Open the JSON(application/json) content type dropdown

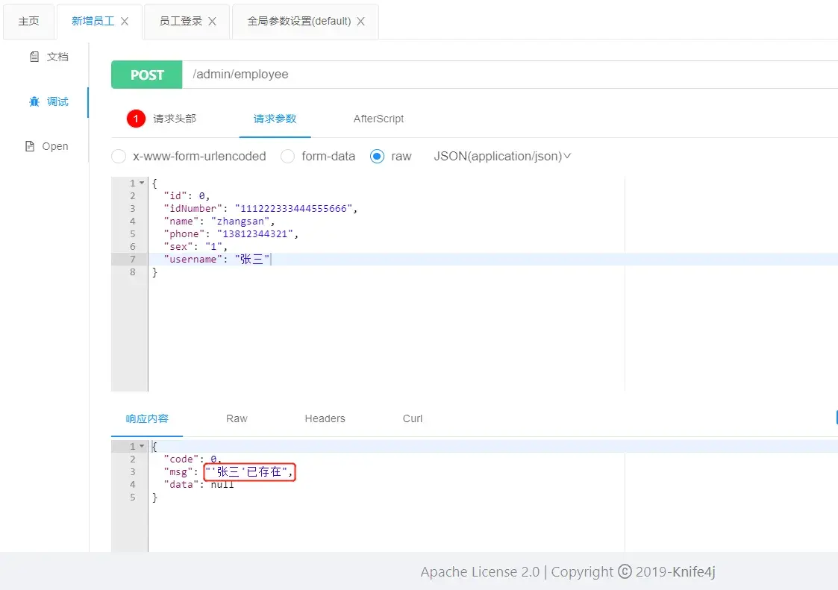click(x=502, y=157)
